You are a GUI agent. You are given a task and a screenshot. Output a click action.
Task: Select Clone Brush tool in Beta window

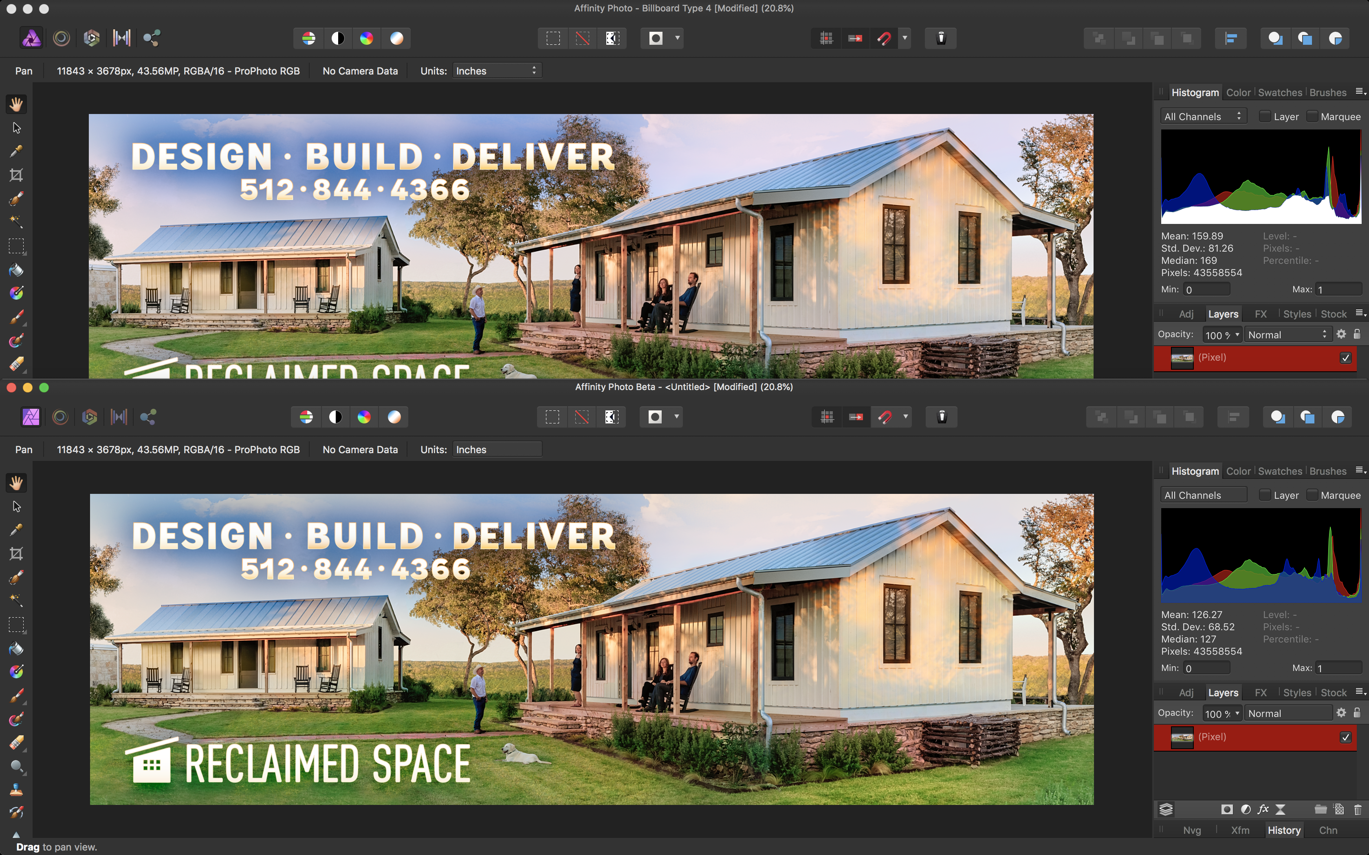click(x=16, y=790)
